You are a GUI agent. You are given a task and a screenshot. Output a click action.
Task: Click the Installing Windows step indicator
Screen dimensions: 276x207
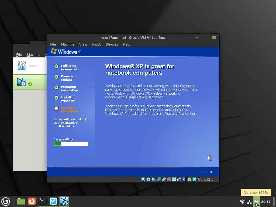(56, 98)
